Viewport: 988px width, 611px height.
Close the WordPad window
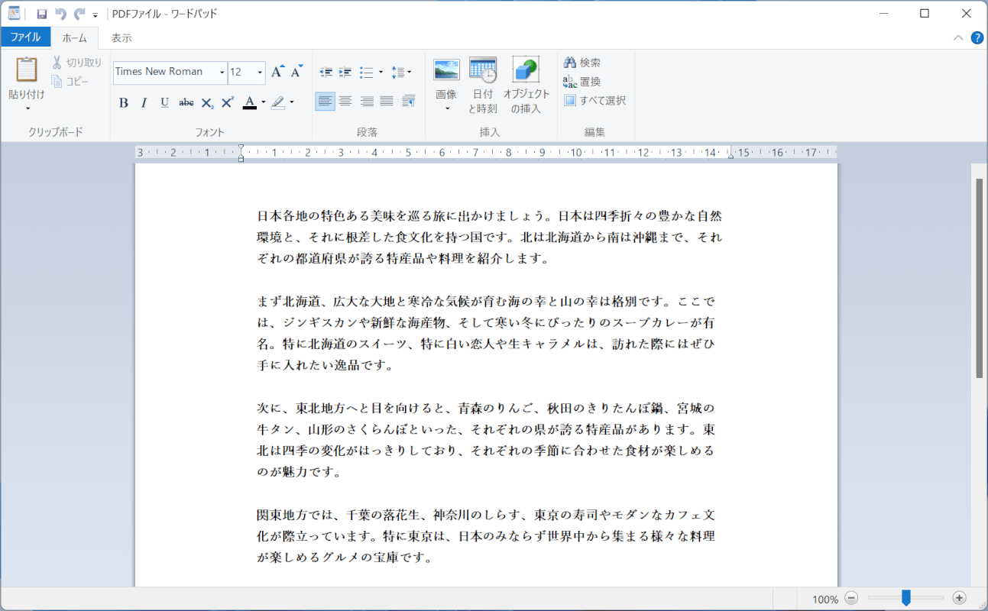click(x=967, y=14)
